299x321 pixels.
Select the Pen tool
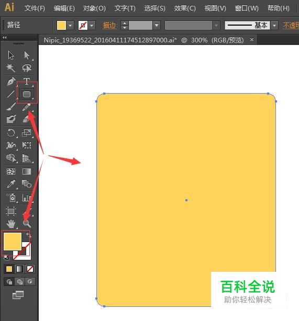pyautogui.click(x=11, y=81)
